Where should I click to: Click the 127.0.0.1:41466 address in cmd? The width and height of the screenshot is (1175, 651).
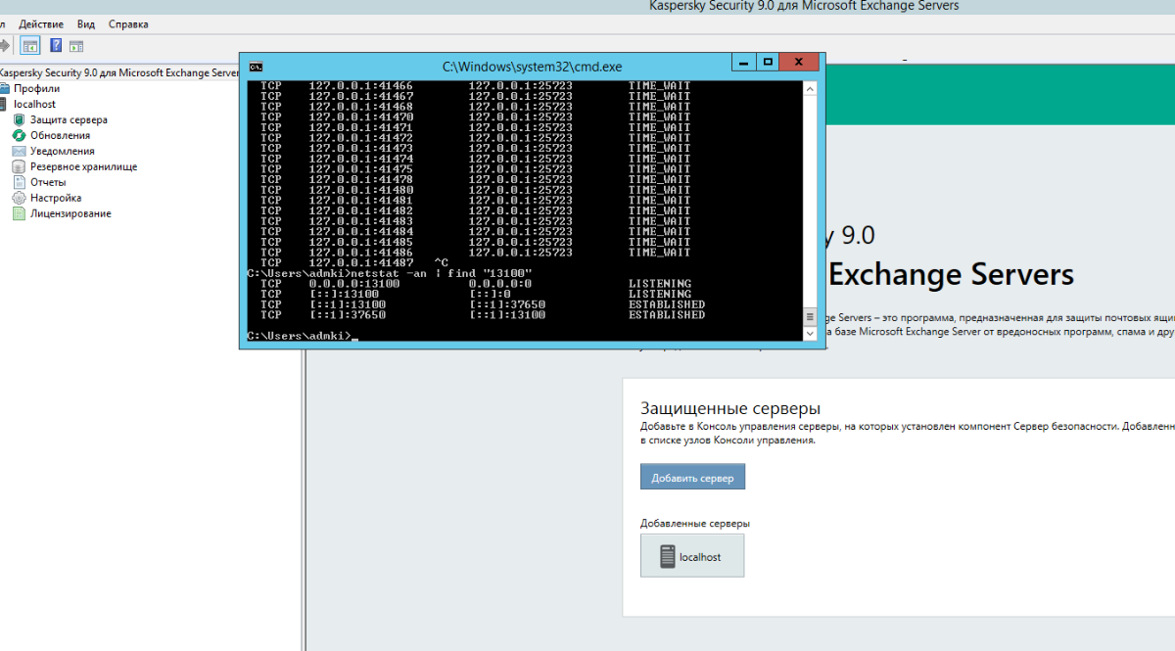click(361, 86)
